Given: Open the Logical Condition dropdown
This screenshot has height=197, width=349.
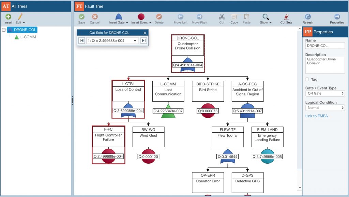Looking at the screenshot, I should [325, 108].
